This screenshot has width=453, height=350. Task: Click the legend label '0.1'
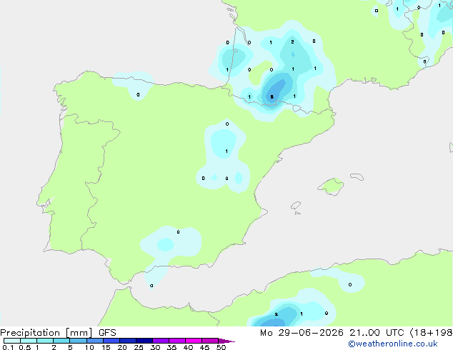coord(8,347)
